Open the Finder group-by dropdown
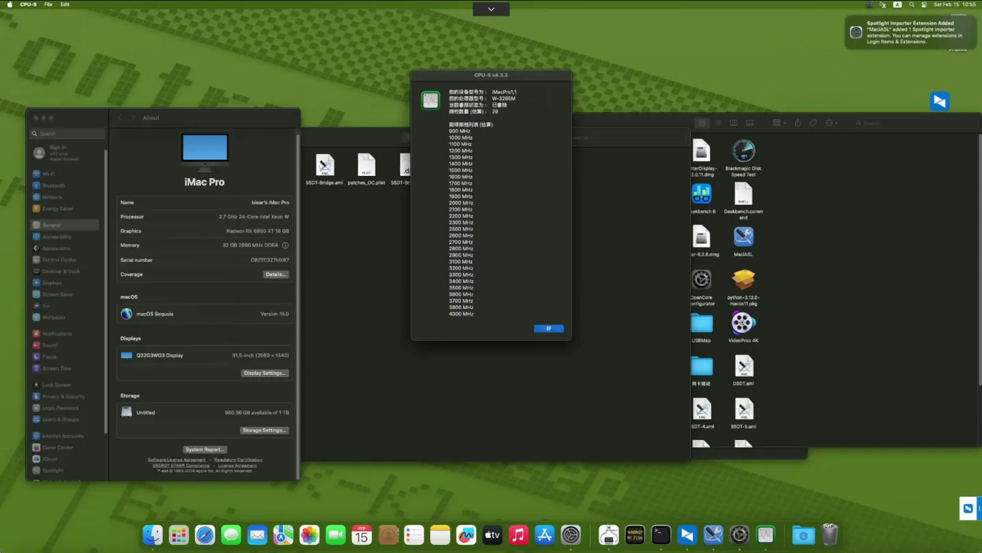 pos(779,123)
